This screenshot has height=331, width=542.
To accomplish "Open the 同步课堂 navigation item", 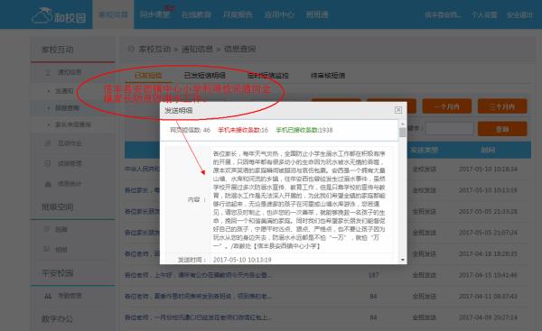I will 154,14.
